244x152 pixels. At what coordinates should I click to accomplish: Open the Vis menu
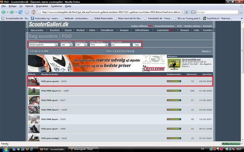pyautogui.click(x=21, y=6)
